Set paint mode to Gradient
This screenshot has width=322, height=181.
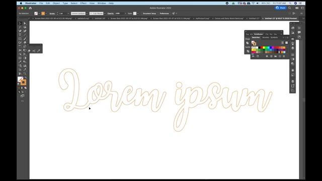[22, 88]
